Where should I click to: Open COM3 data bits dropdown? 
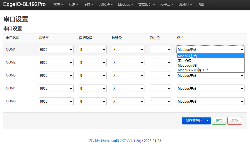pos(93,75)
